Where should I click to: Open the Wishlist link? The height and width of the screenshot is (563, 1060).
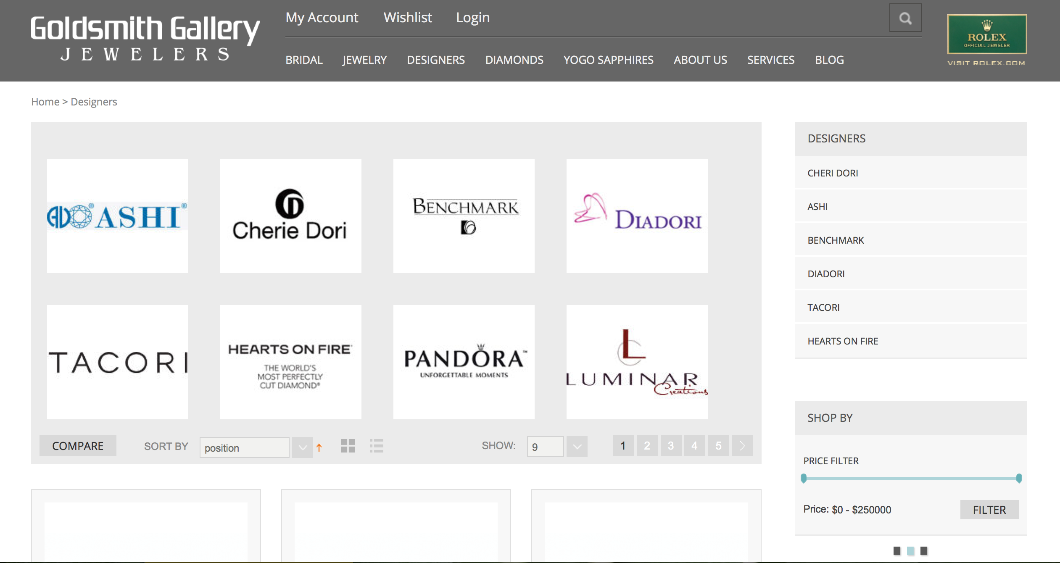click(408, 18)
